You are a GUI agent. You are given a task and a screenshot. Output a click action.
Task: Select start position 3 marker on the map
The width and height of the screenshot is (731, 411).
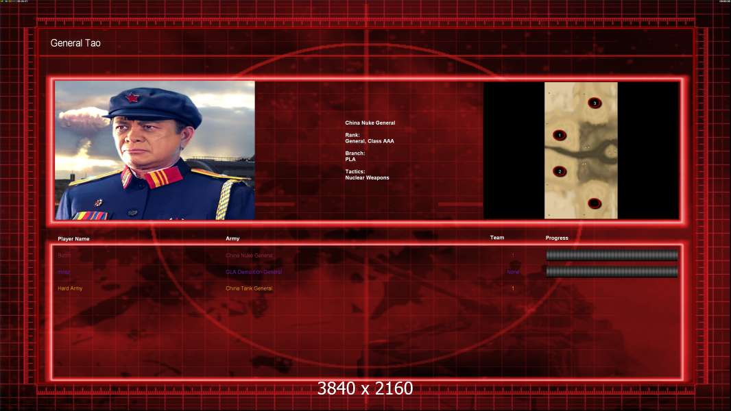pos(595,103)
